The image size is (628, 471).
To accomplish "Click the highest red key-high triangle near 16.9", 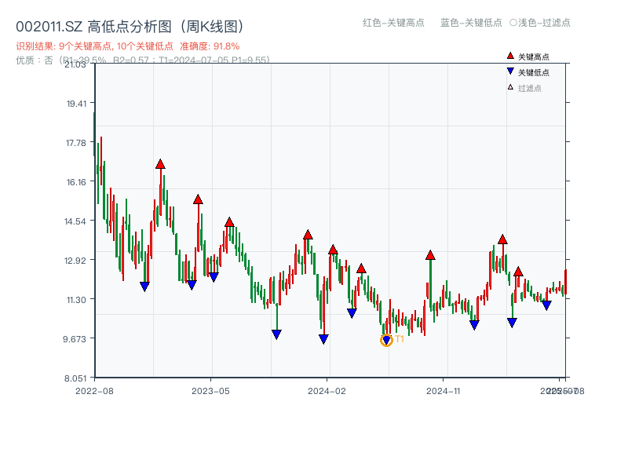I will tap(160, 164).
